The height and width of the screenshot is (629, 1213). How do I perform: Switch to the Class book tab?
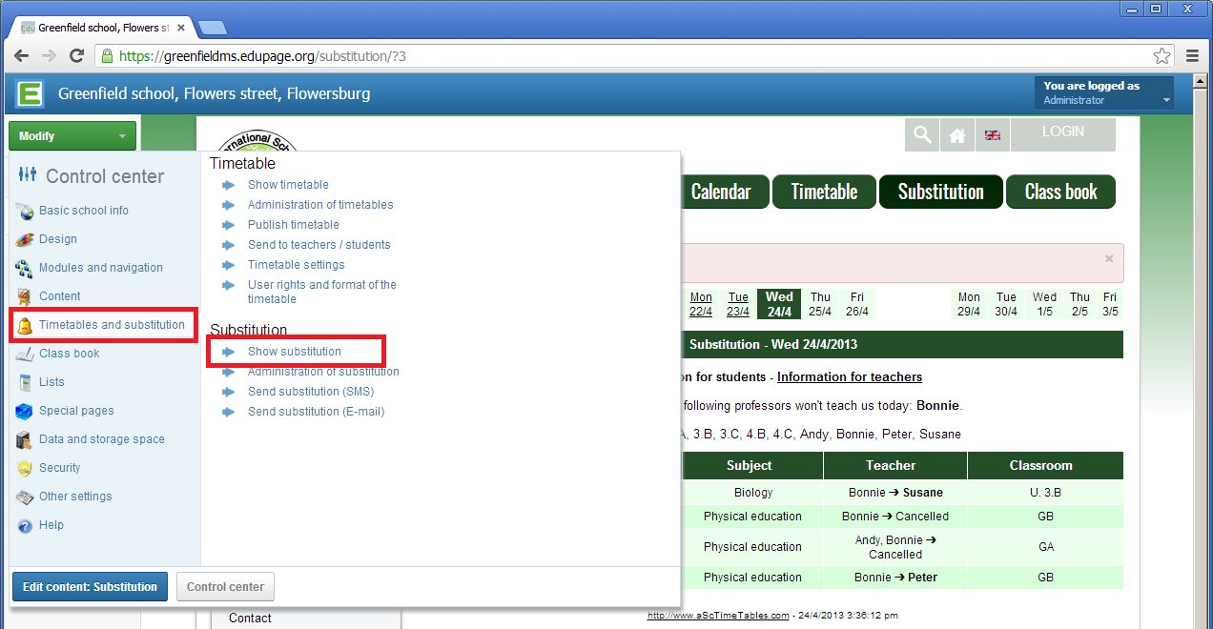pos(1060,192)
